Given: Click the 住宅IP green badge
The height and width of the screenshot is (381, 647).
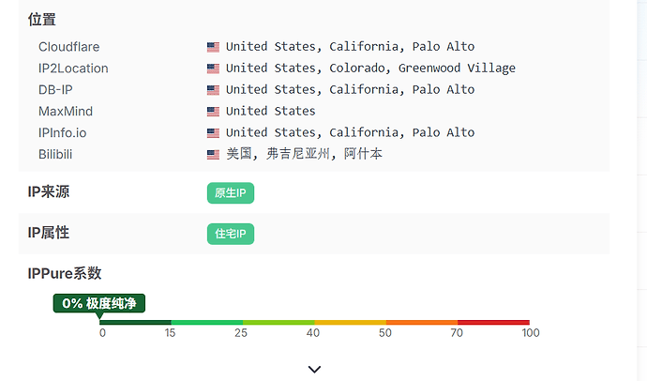Looking at the screenshot, I should tap(231, 234).
